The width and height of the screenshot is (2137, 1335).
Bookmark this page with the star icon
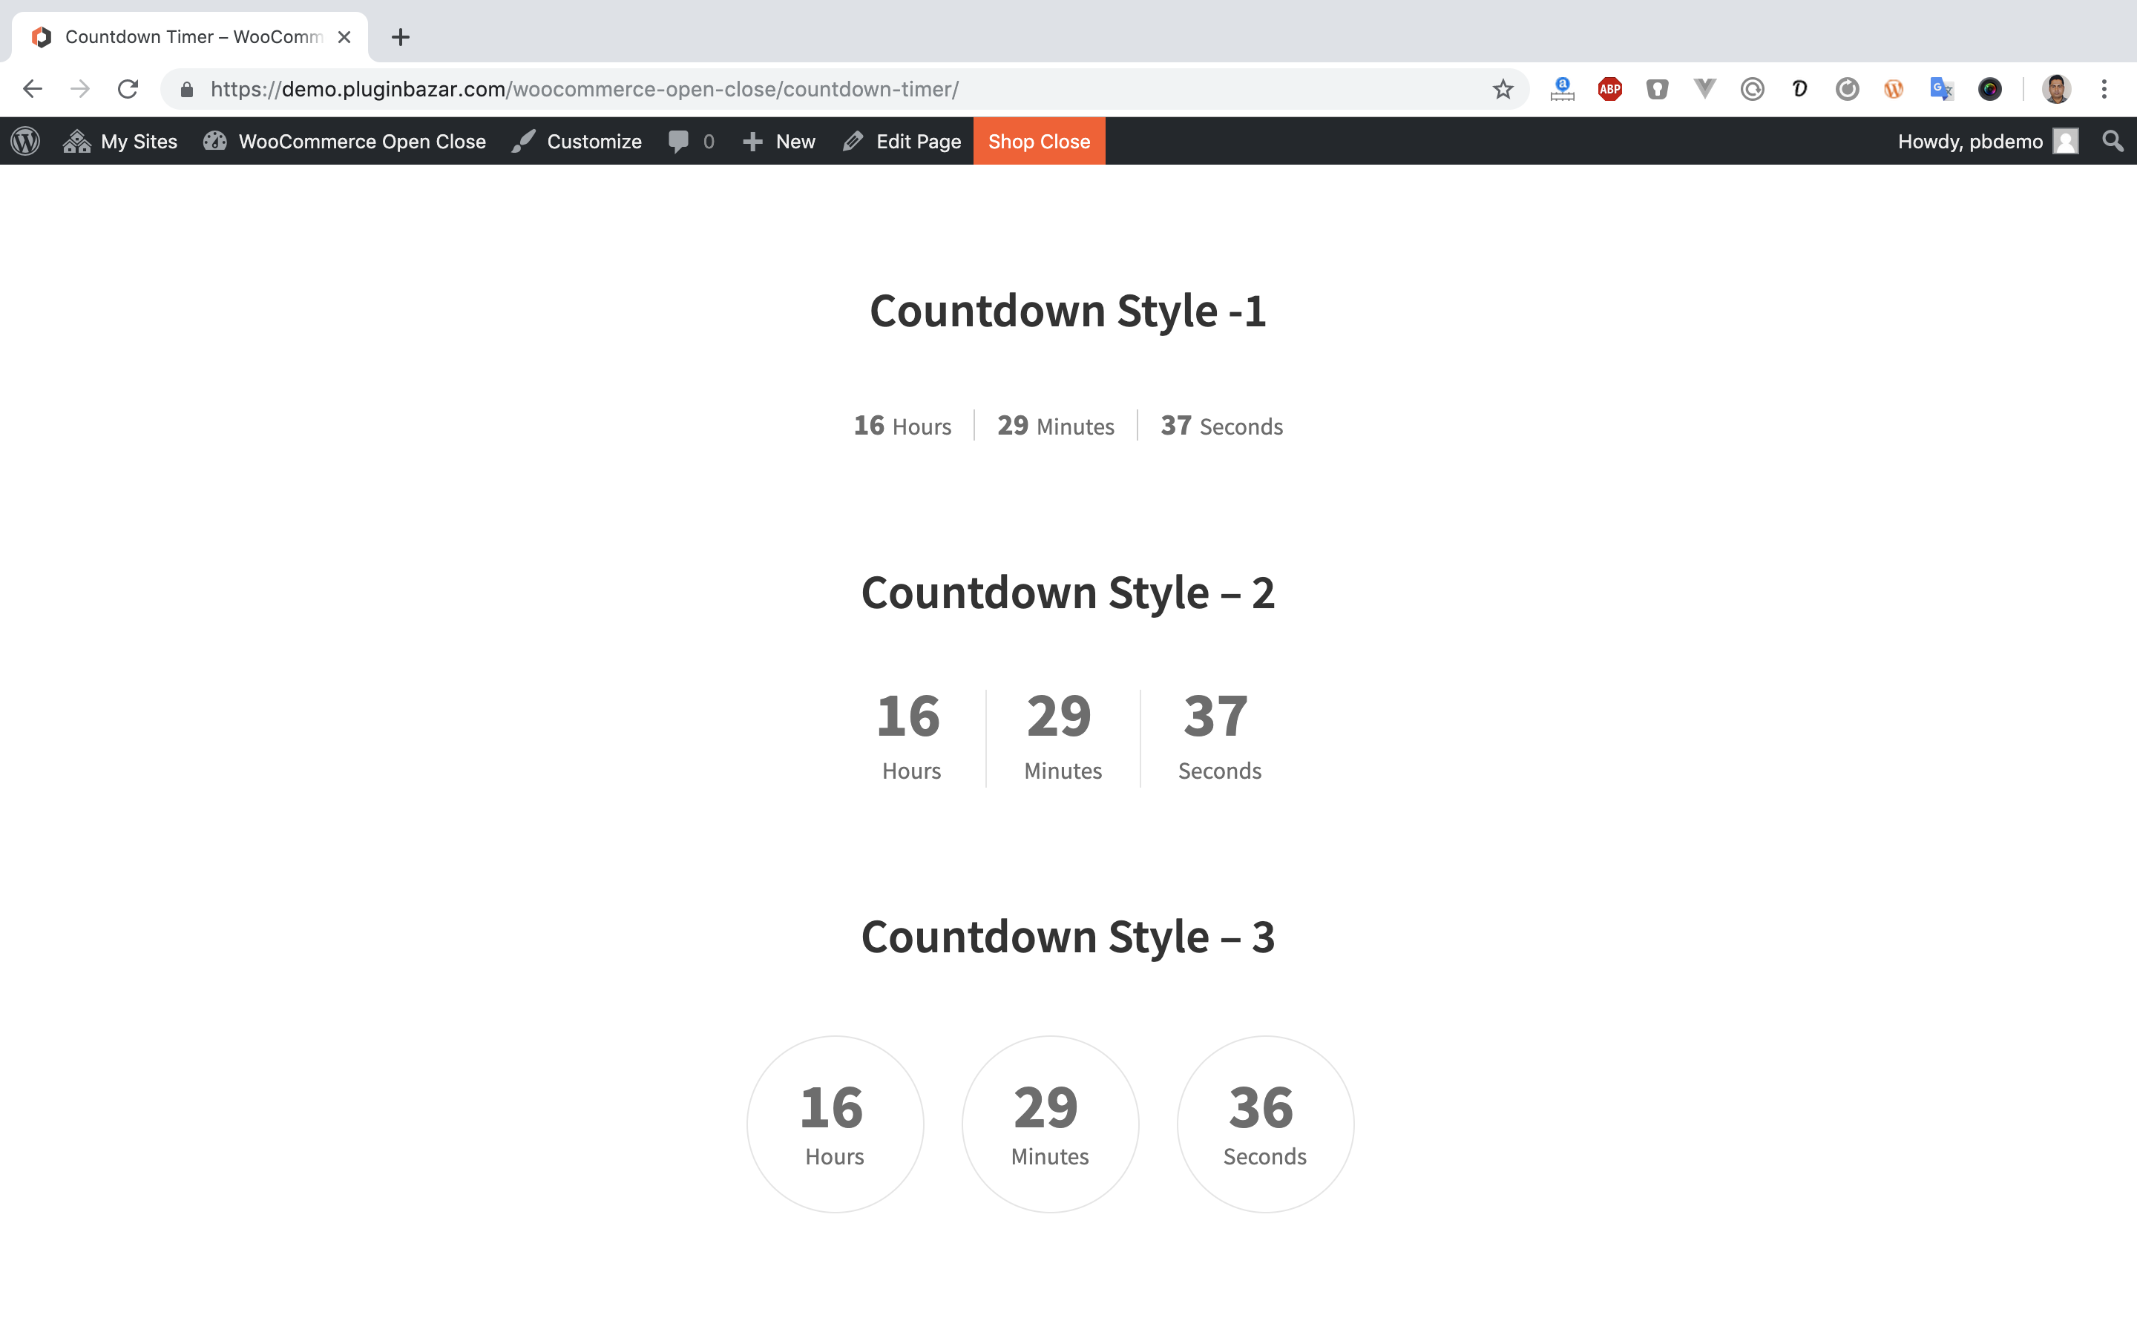(x=1502, y=89)
